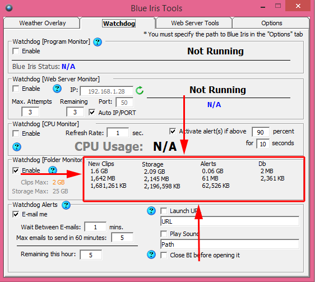Check the Launch URL option
315x282 pixels.
click(164, 211)
